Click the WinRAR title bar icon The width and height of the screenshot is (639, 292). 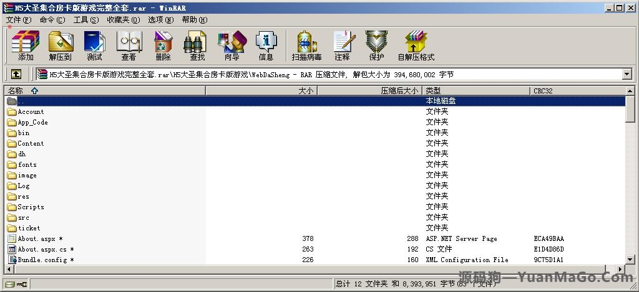(x=7, y=7)
